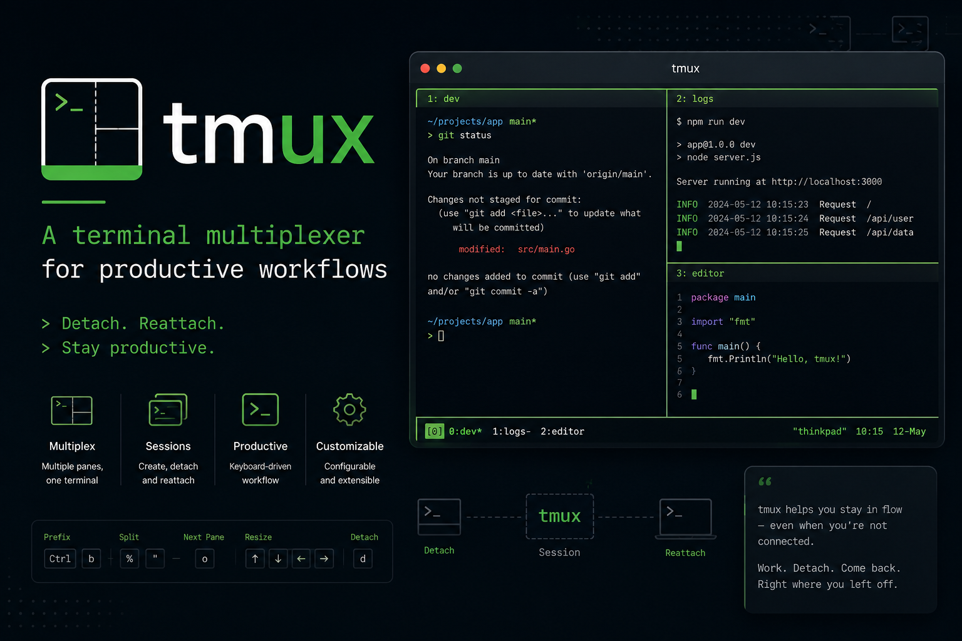Click the "thinkpad" hostname in status bar
This screenshot has height=641, width=962.
[819, 431]
